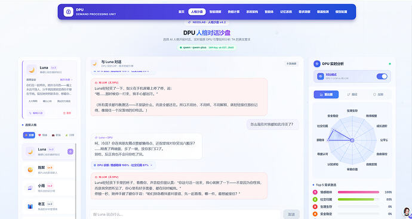Open the 智能体 nav item
The height and width of the screenshot is (219, 412).
(x=269, y=12)
